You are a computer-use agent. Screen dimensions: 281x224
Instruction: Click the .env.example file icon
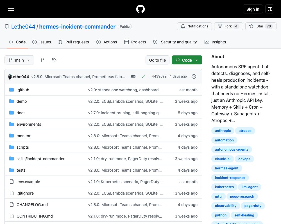point(12,182)
